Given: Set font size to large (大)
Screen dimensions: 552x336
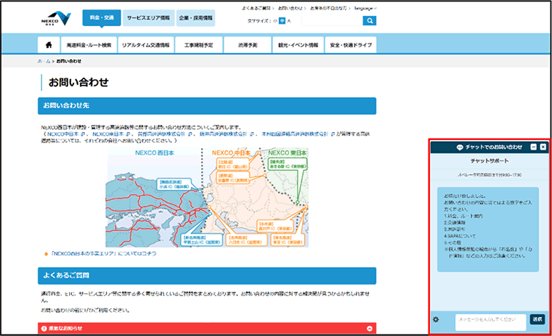Looking at the screenshot, I should [288, 21].
